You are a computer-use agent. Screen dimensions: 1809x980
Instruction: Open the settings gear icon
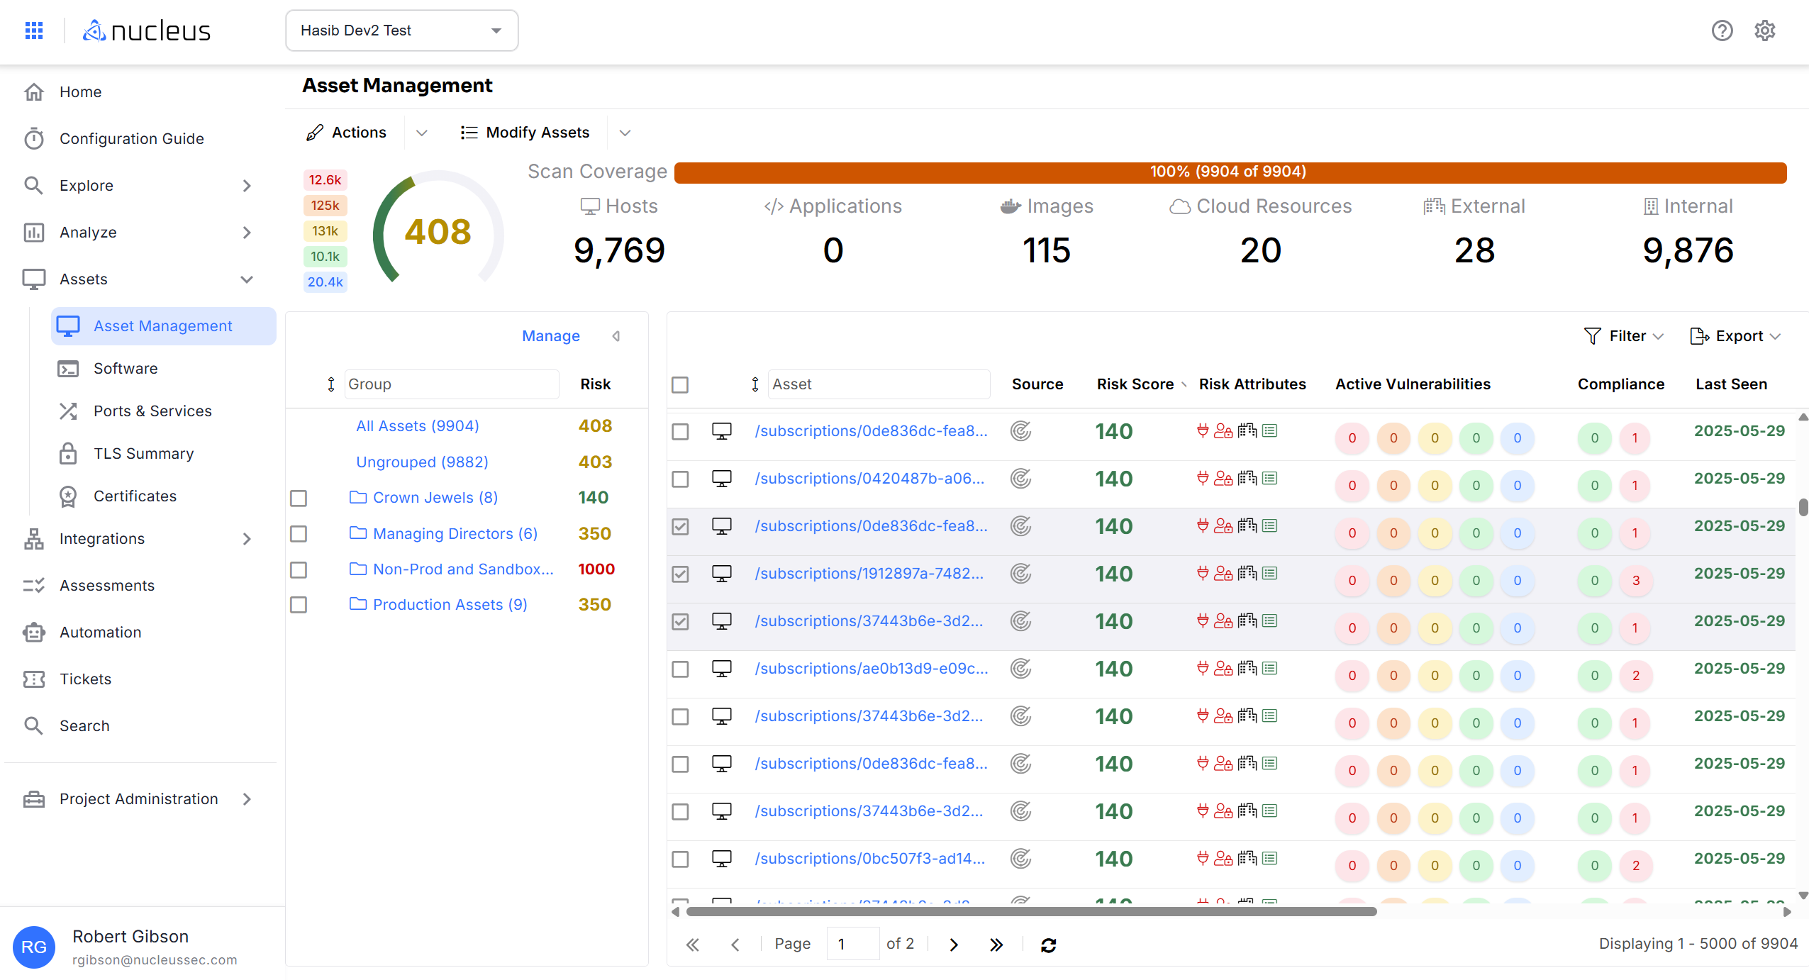click(1765, 30)
